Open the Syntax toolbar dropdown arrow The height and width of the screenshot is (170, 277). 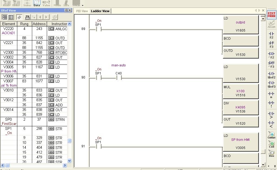(x=83, y=5)
